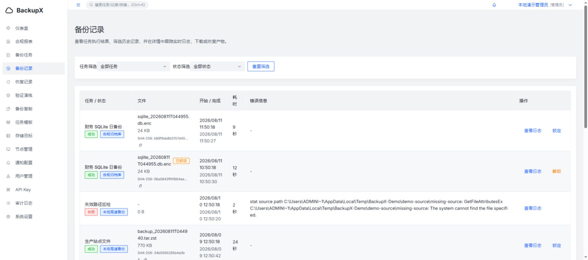Click the 任务模板 icon in the sidebar
Viewport: 588px width, 260px height.
8,122
